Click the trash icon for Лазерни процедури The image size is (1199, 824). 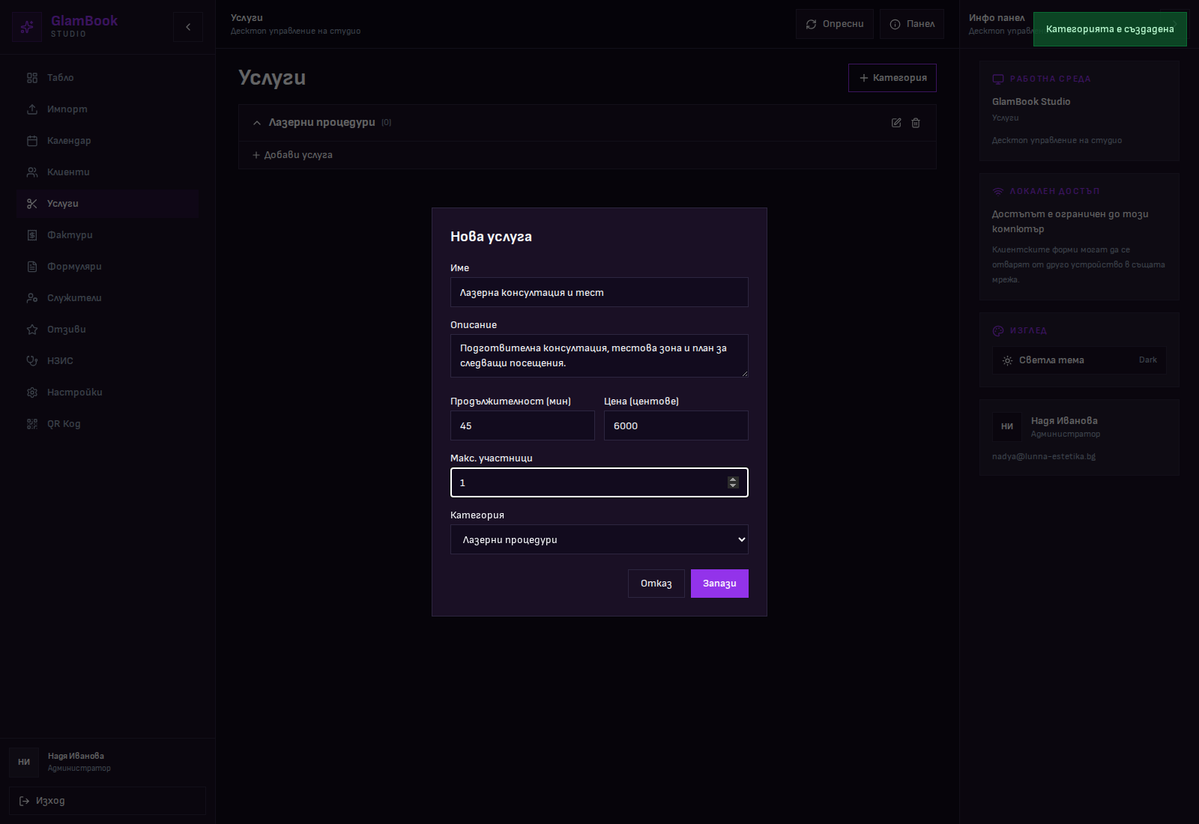(916, 123)
